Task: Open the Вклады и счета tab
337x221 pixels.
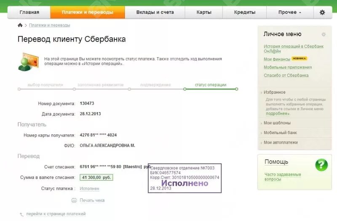Action: coord(155,12)
